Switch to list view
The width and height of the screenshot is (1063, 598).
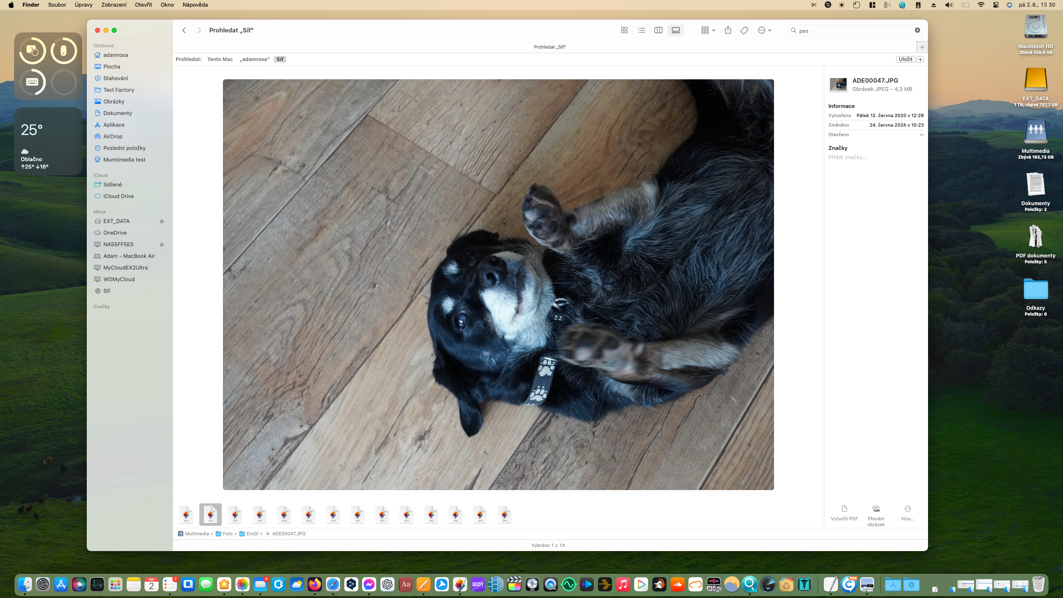click(642, 30)
